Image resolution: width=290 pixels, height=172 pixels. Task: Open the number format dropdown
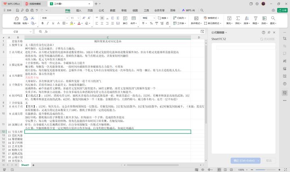point(148,18)
